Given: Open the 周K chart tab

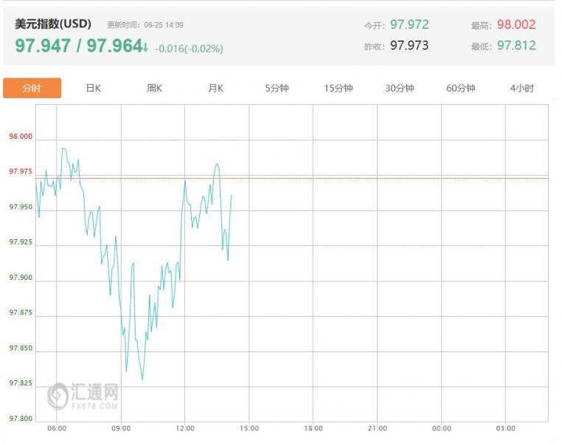Looking at the screenshot, I should tap(154, 89).
